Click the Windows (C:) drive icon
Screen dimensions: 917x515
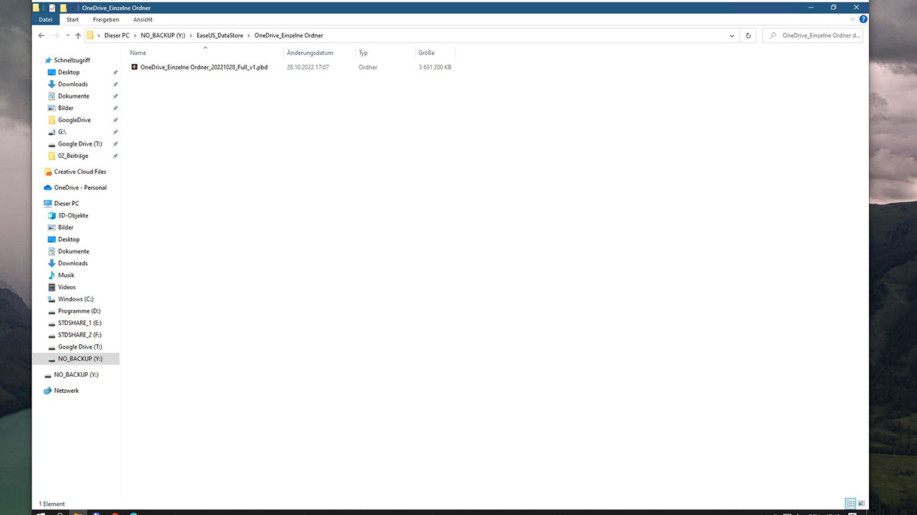click(x=52, y=299)
